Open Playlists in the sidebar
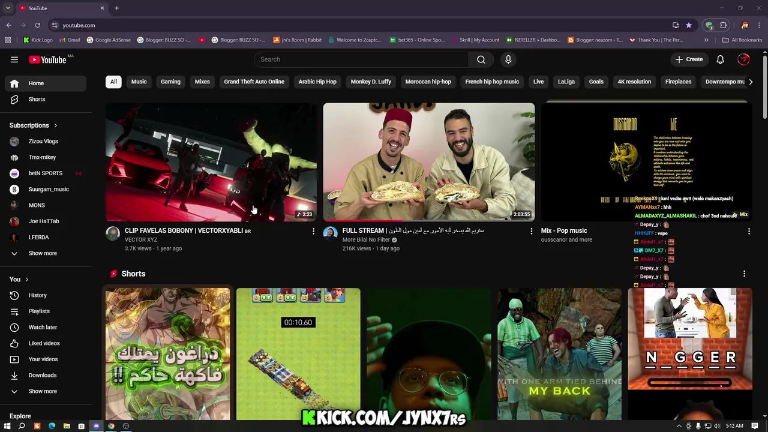 [x=47, y=311]
